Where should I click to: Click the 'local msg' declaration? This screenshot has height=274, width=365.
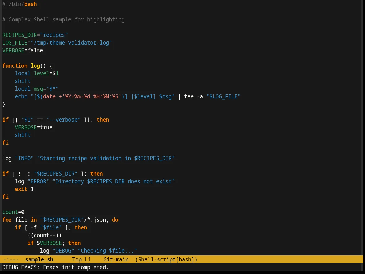tap(29, 89)
